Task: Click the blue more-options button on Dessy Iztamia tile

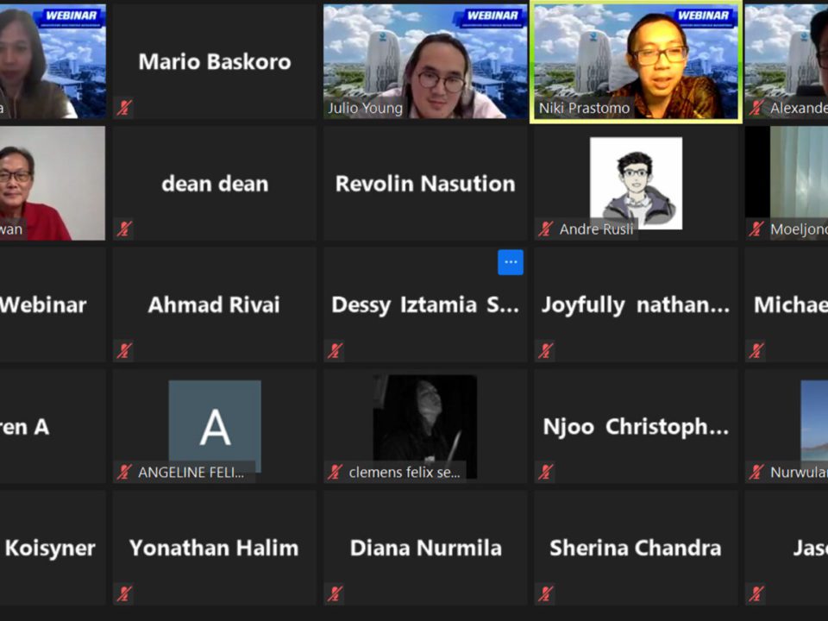Action: click(510, 262)
